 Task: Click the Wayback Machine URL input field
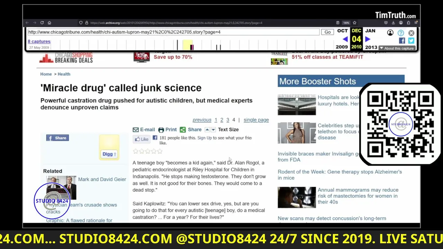tap(173, 32)
